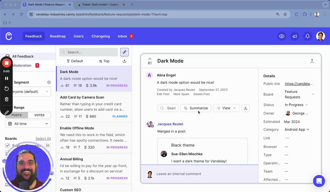Screen dimensions: 330x192
Task: Click the browser zoom magnifier icon
Action: [x=278, y=14]
